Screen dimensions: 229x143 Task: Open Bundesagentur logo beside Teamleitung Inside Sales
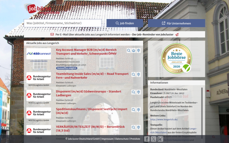39,78
